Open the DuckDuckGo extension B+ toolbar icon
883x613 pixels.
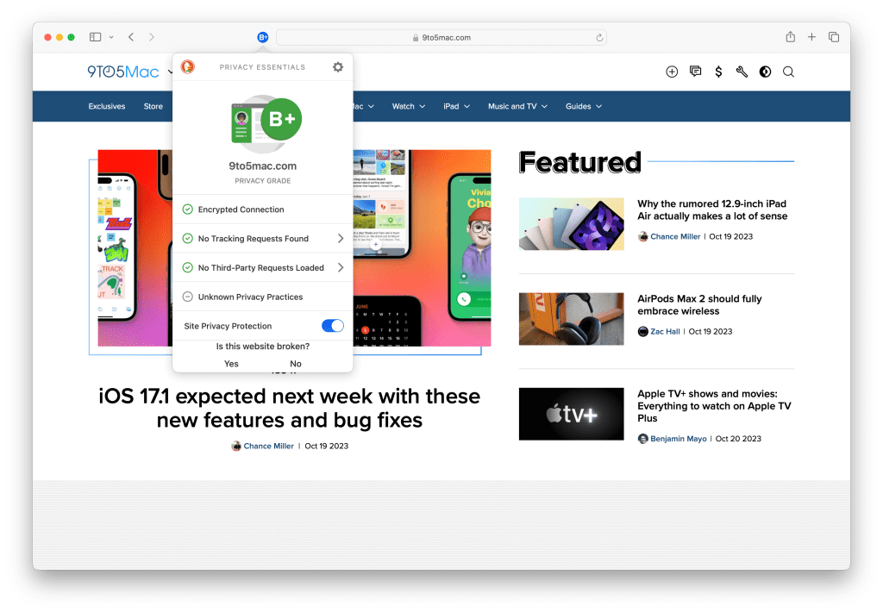point(262,36)
